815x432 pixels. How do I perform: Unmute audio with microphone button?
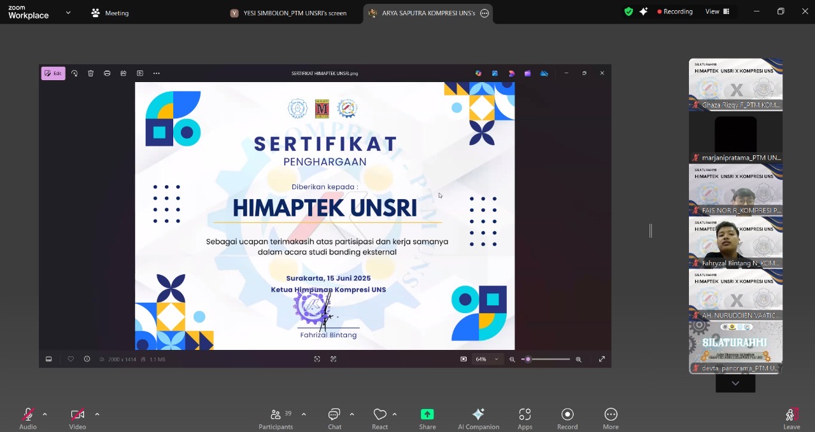pyautogui.click(x=28, y=418)
